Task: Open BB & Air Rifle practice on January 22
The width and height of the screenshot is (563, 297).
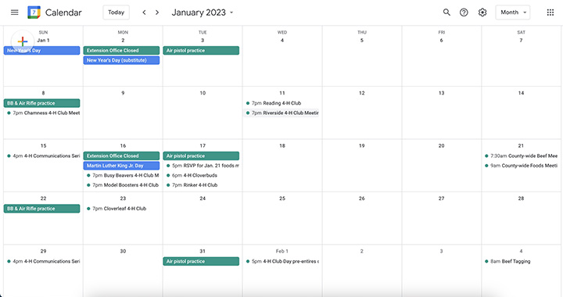Action: tap(41, 209)
